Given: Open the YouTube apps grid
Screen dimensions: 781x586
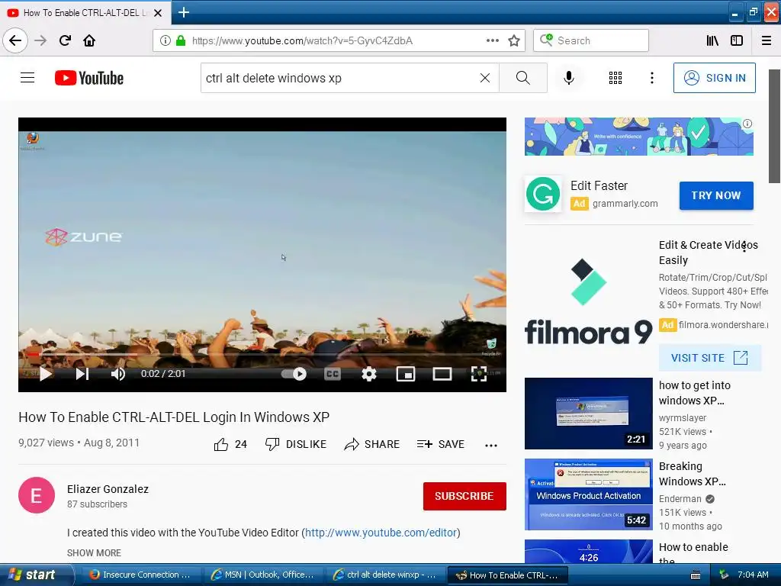Looking at the screenshot, I should pos(615,78).
